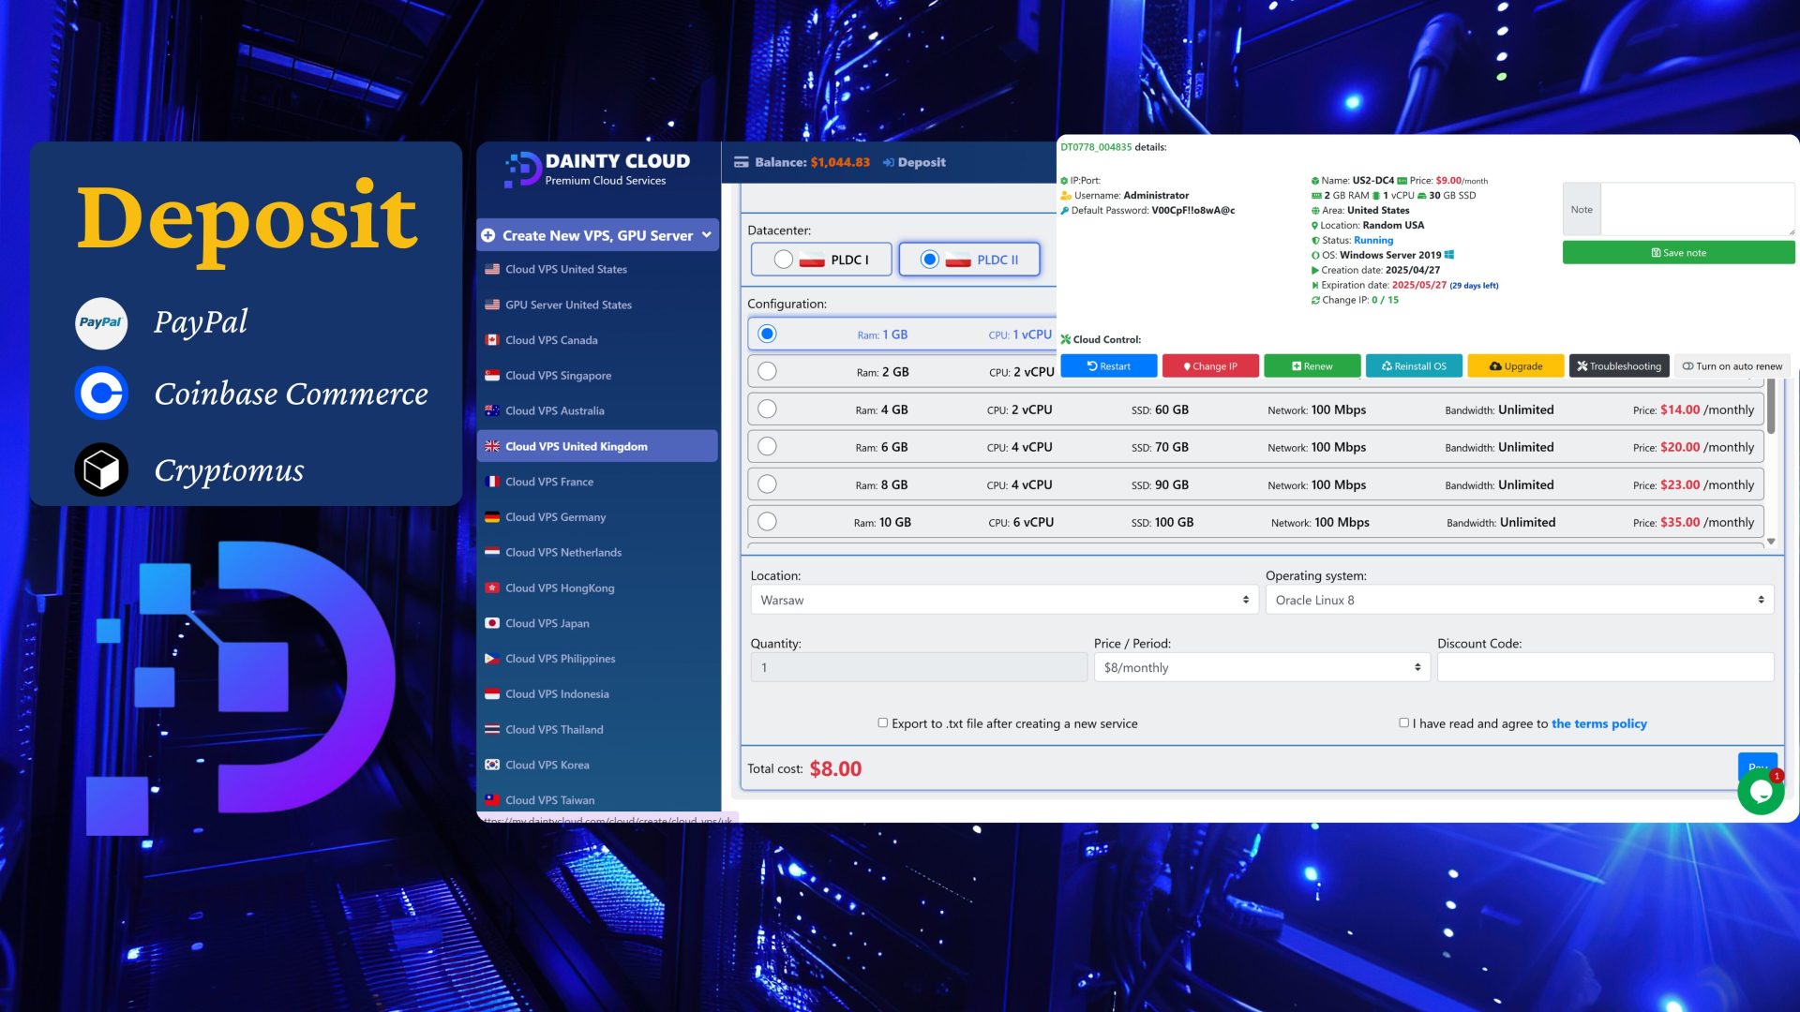
Task: Click the Indonesia flag icon
Action: click(492, 694)
